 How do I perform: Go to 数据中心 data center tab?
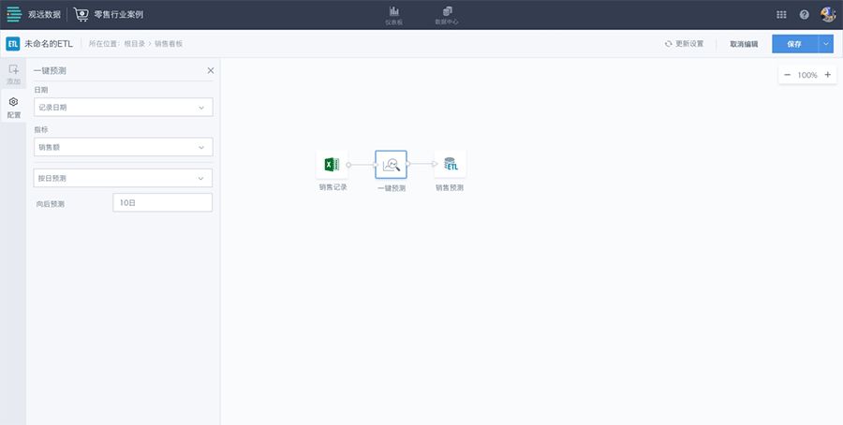pyautogui.click(x=447, y=15)
